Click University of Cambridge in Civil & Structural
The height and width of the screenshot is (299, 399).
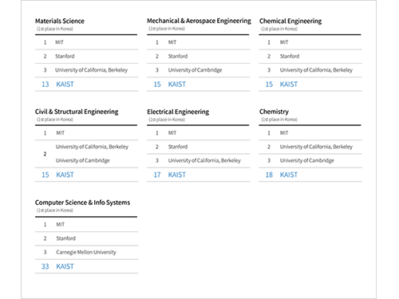(83, 160)
